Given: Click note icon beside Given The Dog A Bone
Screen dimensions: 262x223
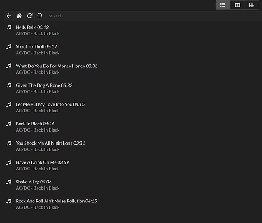Looking at the screenshot, I should (9, 85).
